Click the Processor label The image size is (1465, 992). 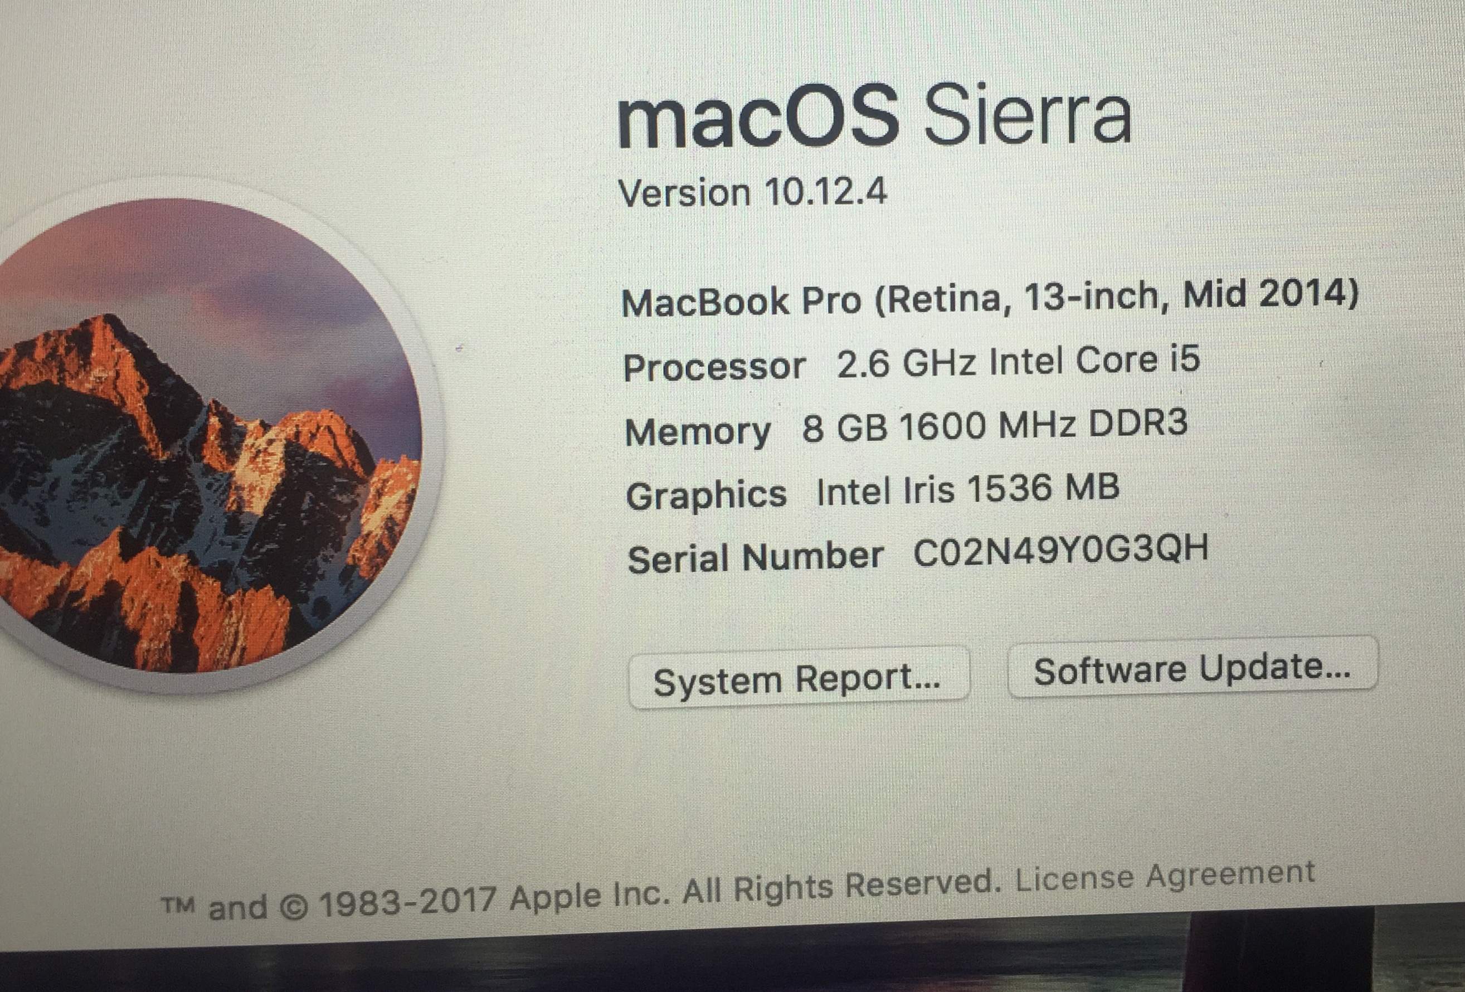(x=714, y=367)
